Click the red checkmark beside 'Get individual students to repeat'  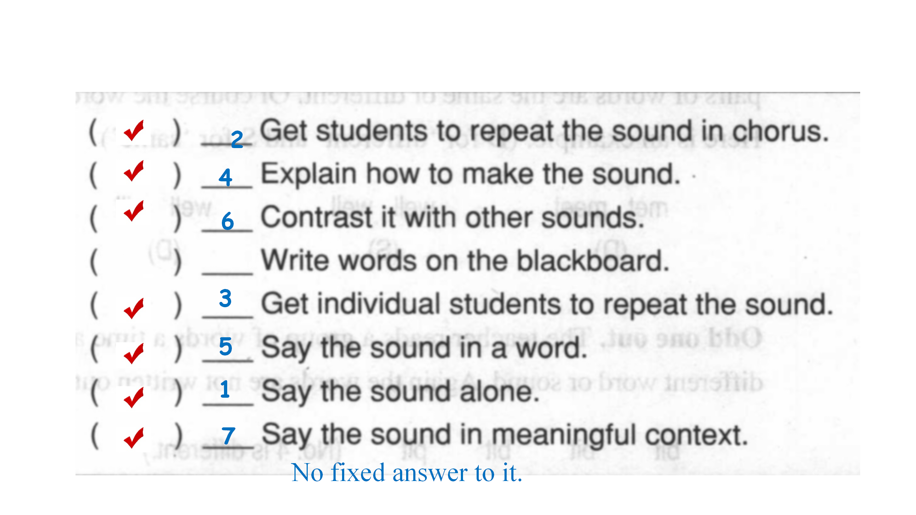point(134,308)
